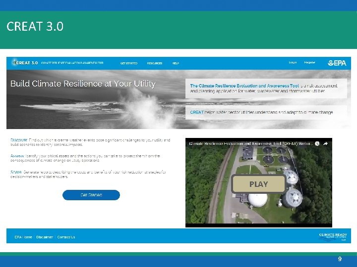Play the CREAT welcome video

[x=258, y=184]
